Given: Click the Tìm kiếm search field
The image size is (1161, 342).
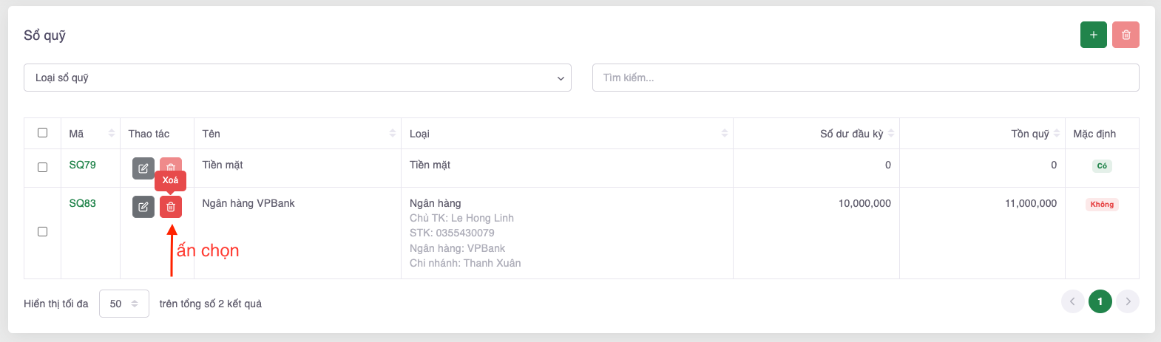Looking at the screenshot, I should pos(865,78).
